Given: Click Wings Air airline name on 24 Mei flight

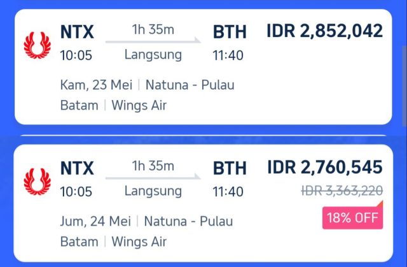Looking at the screenshot, I should click(x=139, y=242).
